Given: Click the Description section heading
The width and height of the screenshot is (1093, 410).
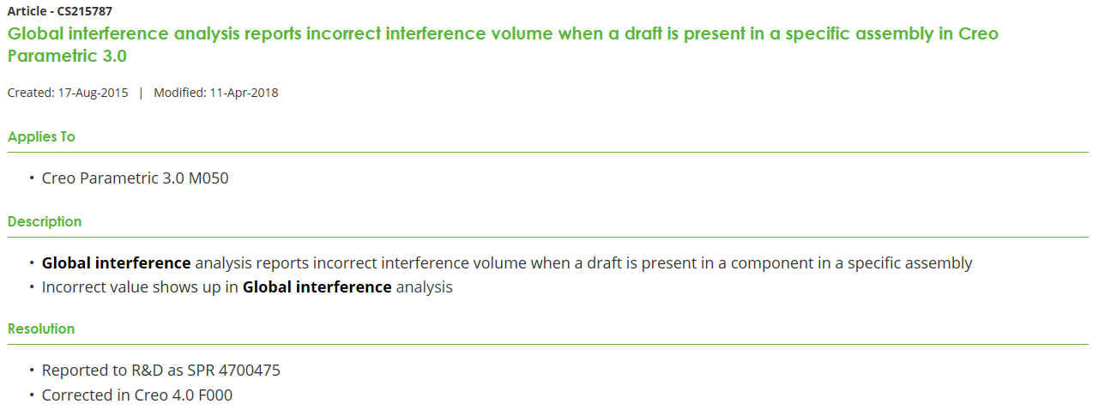Looking at the screenshot, I should tap(45, 221).
